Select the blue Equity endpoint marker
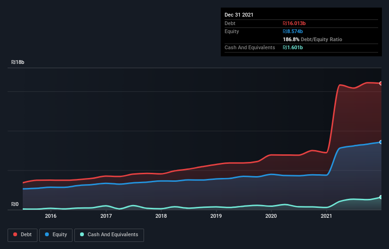The image size is (389, 249). tap(381, 142)
